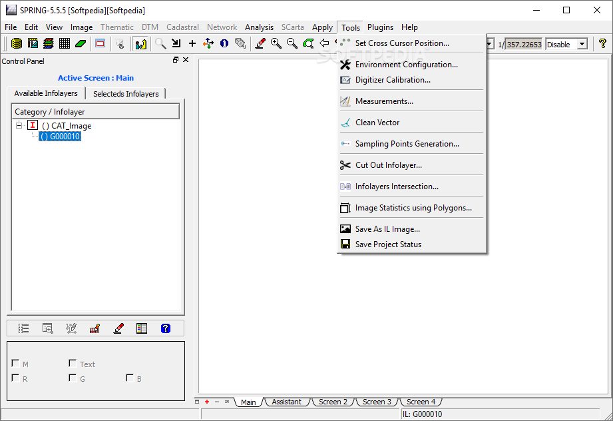The image size is (613, 421).
Task: Click the grey tags icon in toolbar
Action: (x=240, y=43)
